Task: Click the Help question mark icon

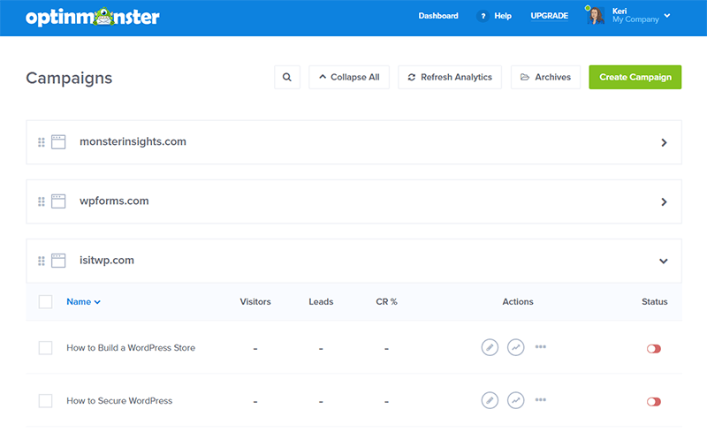Action: (x=483, y=16)
